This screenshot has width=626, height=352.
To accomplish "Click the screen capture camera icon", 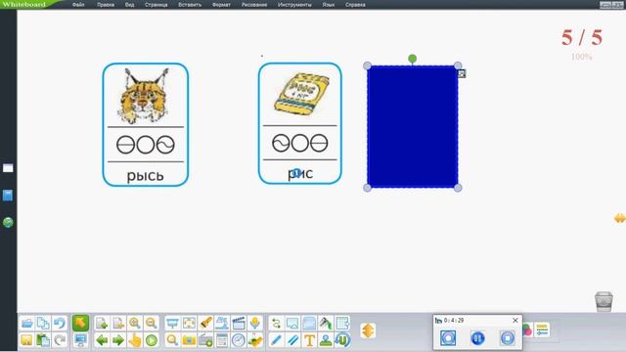I will pyautogui.click(x=189, y=340).
